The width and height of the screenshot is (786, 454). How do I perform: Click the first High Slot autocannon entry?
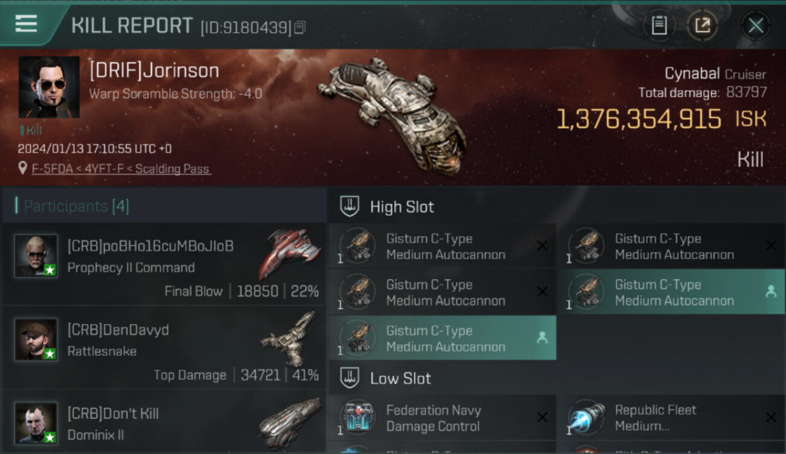tap(443, 246)
